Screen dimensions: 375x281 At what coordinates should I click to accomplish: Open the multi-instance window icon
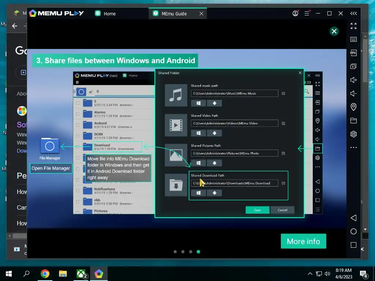[353, 66]
